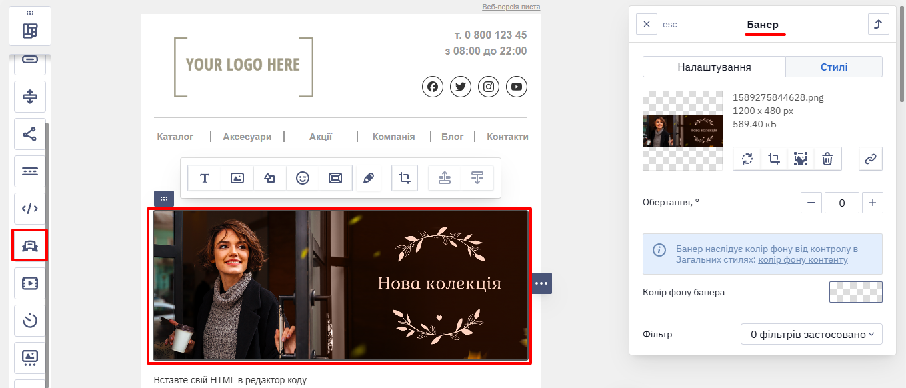Screen dimensions: 906x388
Task: Switch to the Налаштування tab
Action: click(x=715, y=67)
